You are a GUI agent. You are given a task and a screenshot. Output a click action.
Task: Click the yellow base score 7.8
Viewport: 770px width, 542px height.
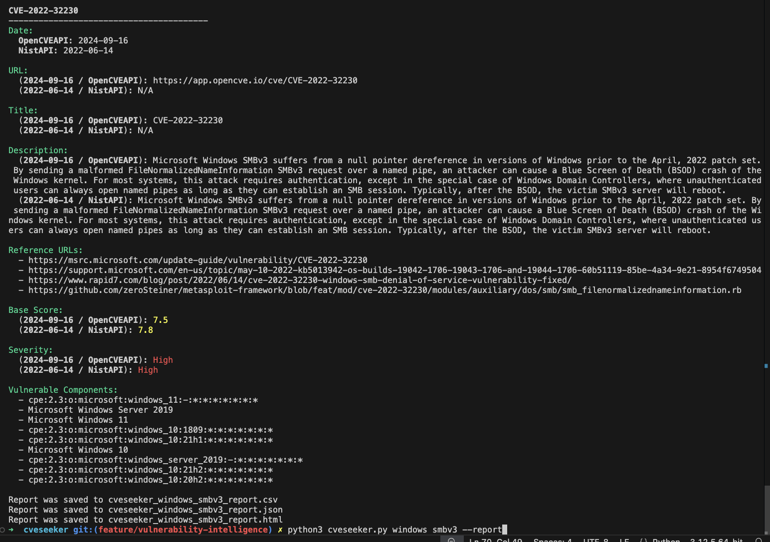point(145,330)
